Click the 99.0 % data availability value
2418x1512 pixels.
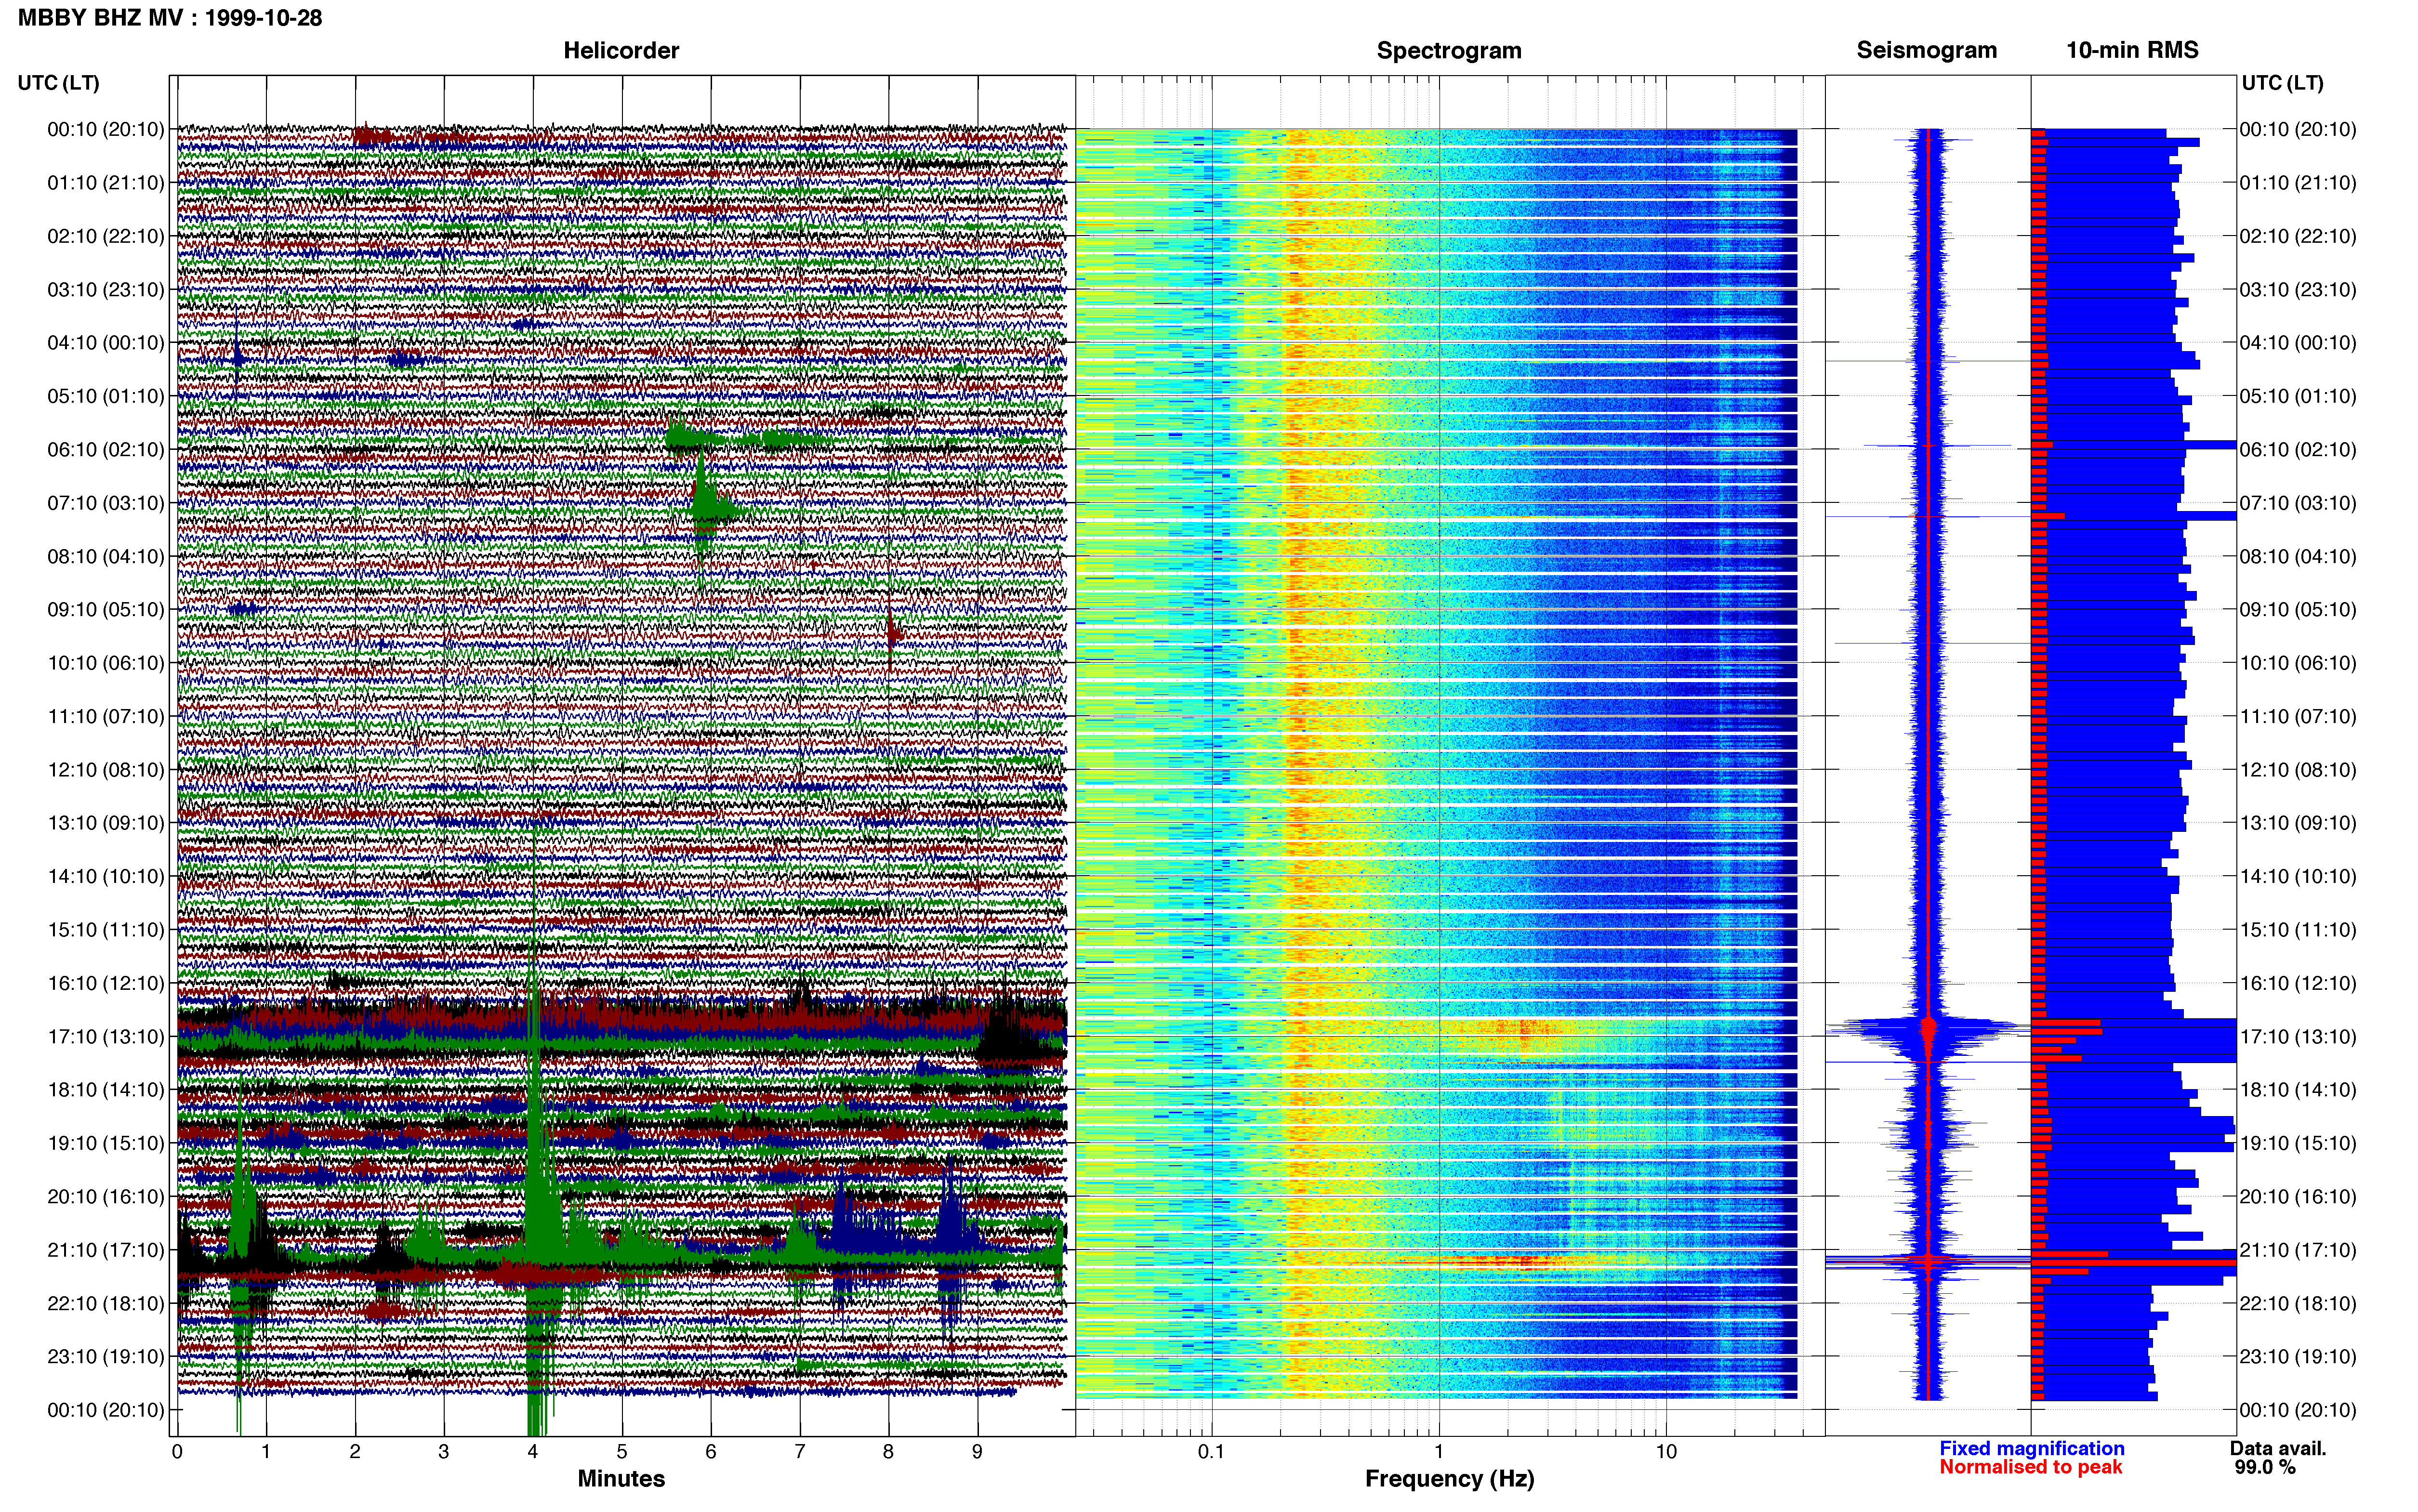pyautogui.click(x=2265, y=1467)
